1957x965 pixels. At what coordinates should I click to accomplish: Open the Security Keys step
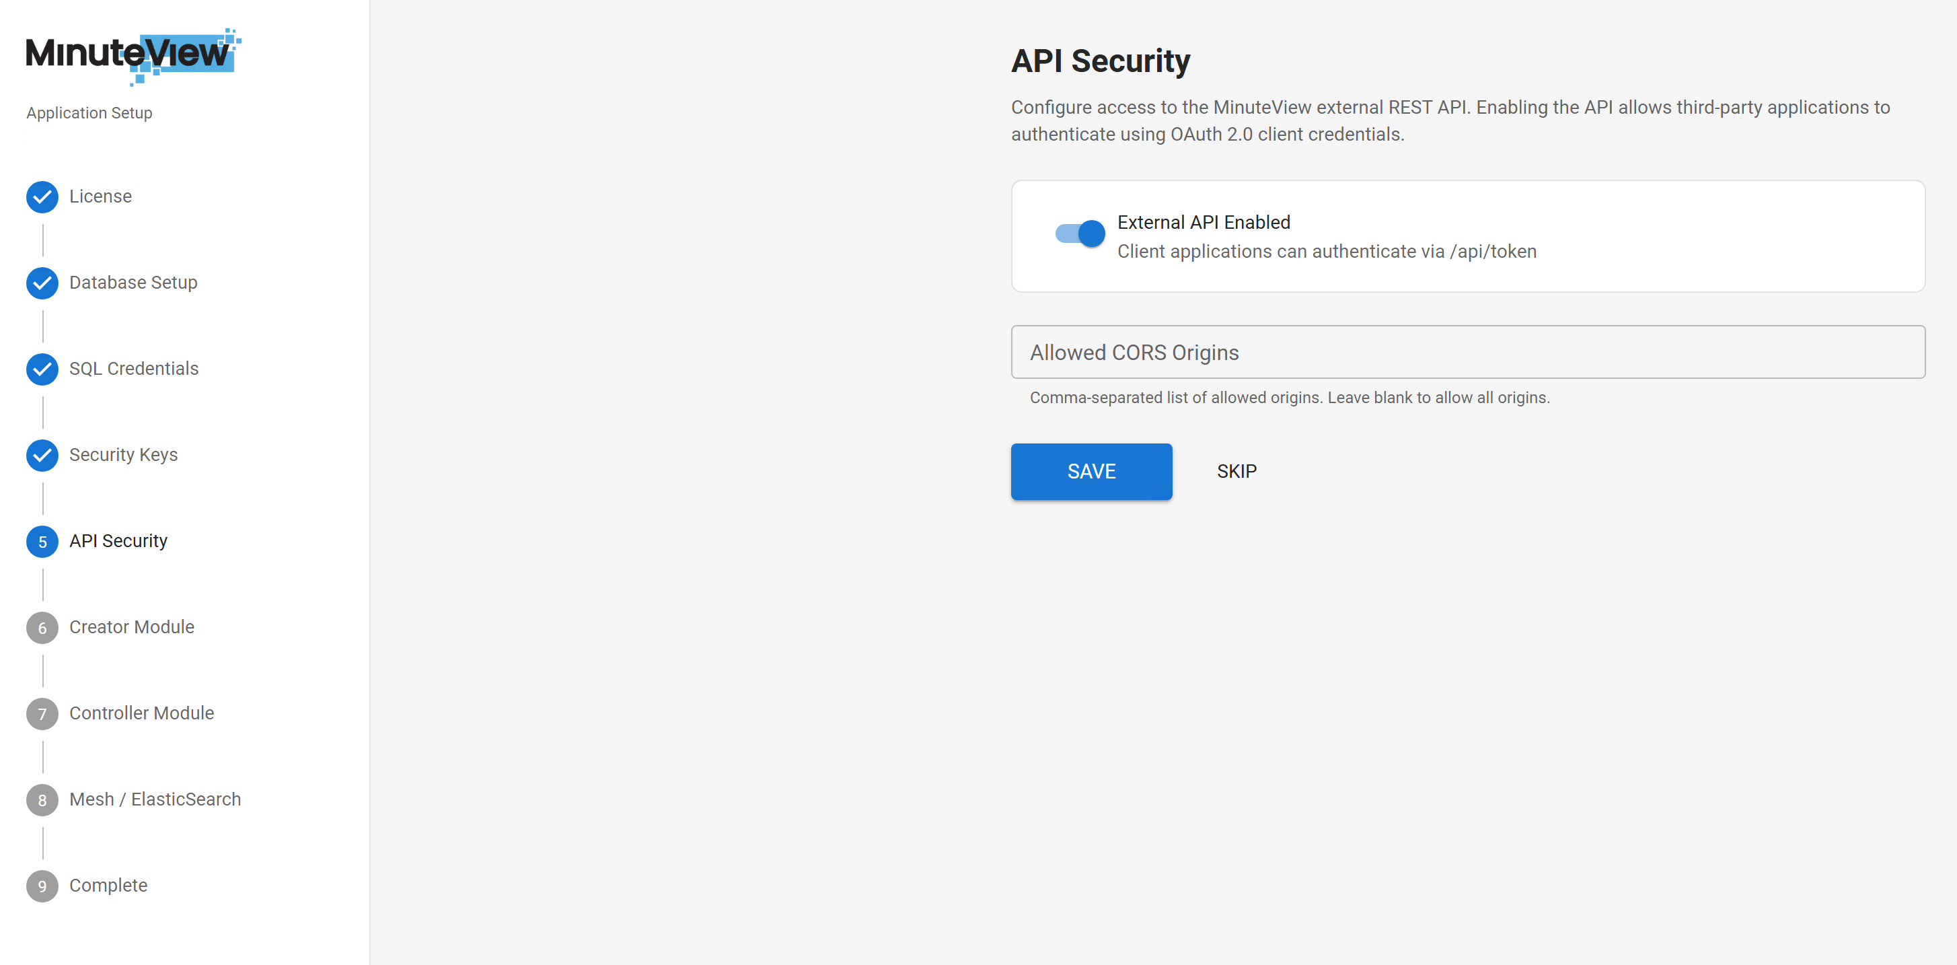[x=123, y=455]
